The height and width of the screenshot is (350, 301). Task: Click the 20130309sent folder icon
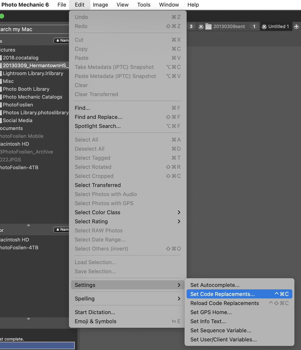(208, 26)
